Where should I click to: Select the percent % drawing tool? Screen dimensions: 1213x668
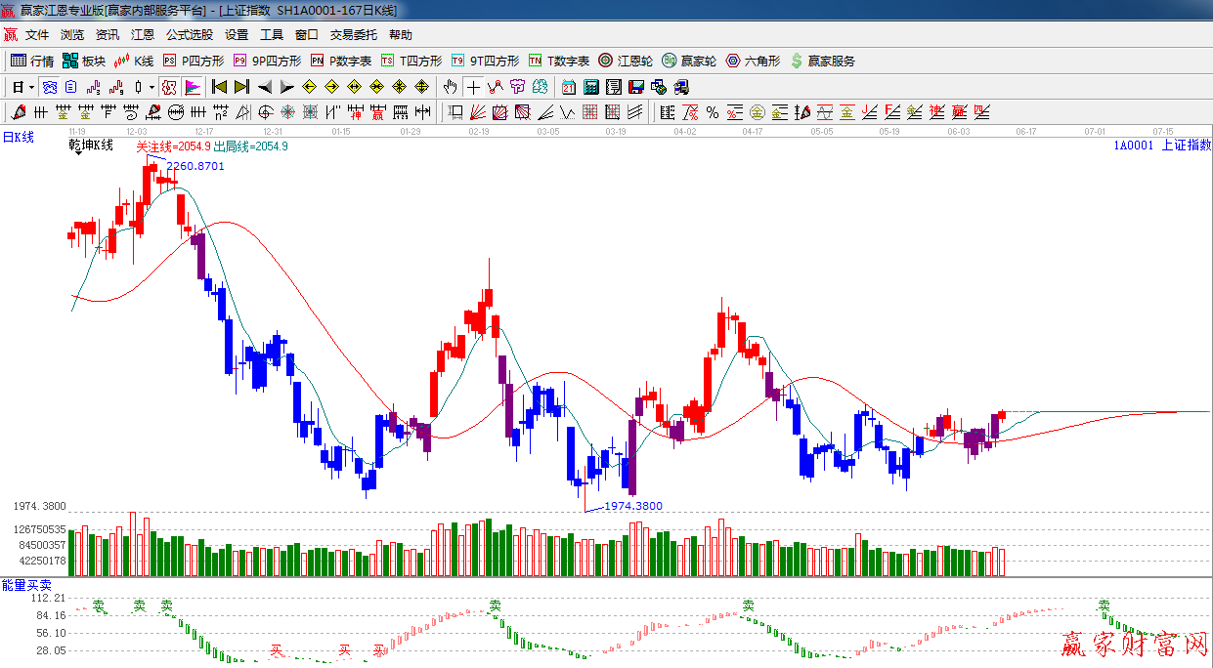pos(713,112)
